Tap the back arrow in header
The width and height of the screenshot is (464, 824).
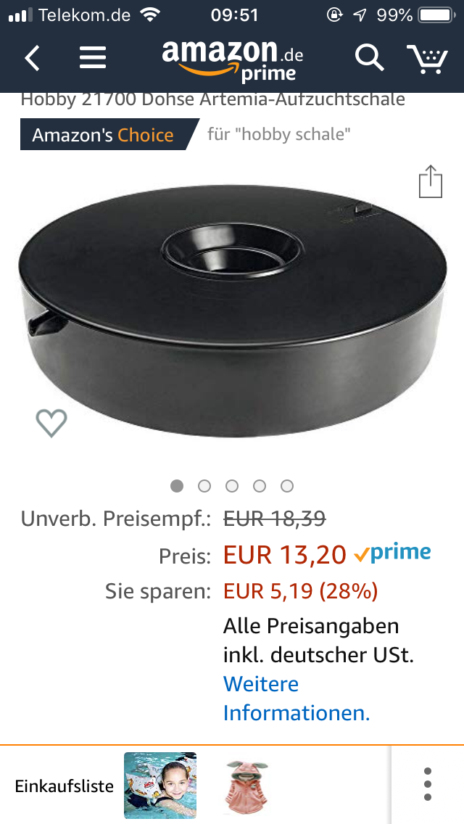point(32,58)
